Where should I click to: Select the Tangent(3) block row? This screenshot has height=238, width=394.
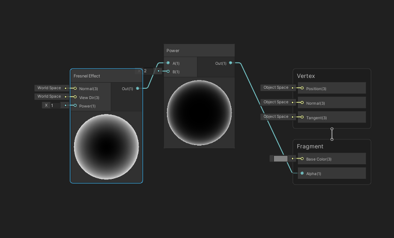coord(332,117)
